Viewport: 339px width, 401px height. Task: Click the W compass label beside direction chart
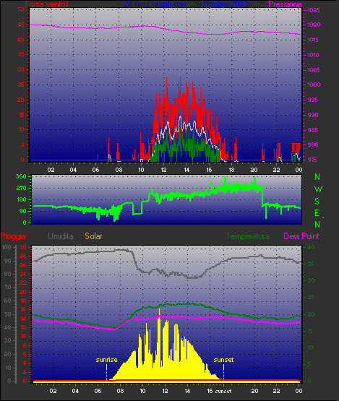click(x=318, y=189)
